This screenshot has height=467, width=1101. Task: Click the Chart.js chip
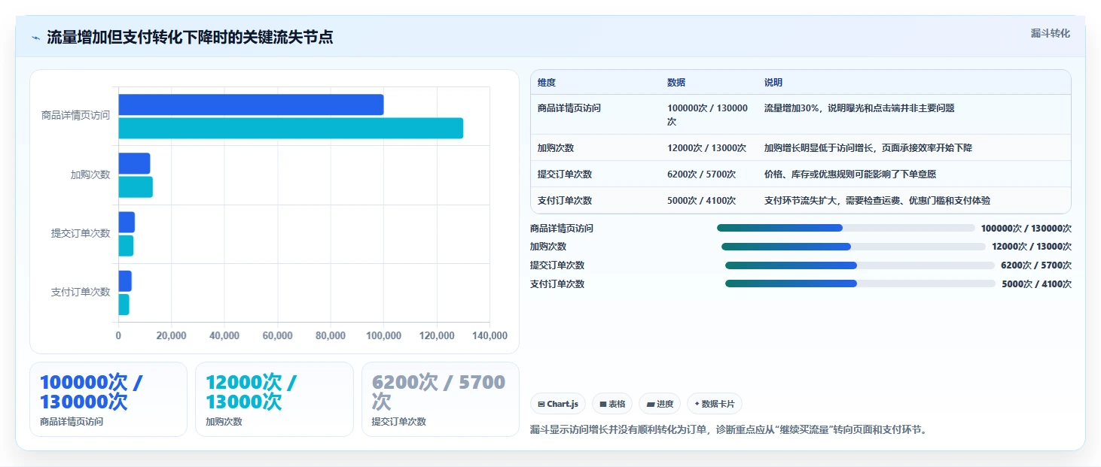pos(558,404)
